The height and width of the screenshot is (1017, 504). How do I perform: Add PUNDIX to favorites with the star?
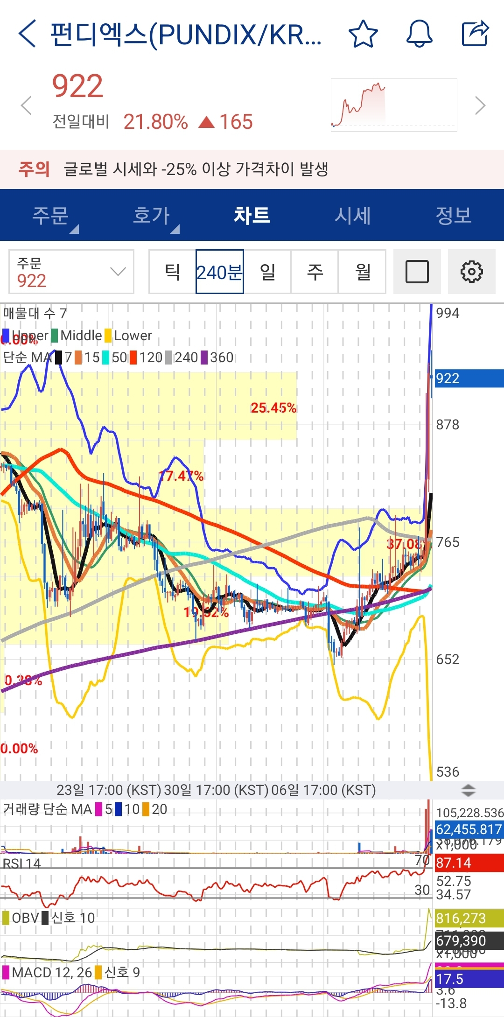tap(363, 34)
